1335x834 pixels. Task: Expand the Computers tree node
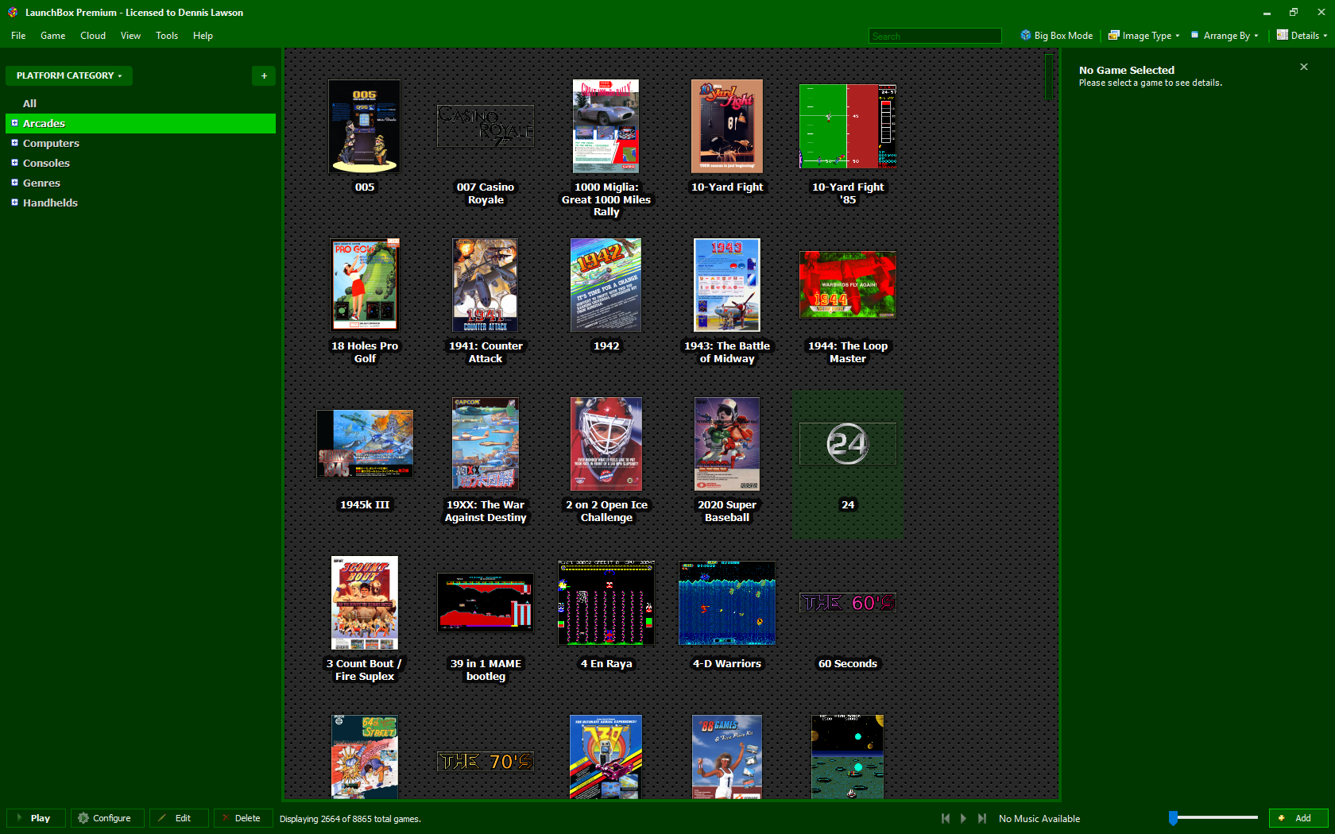click(x=14, y=143)
